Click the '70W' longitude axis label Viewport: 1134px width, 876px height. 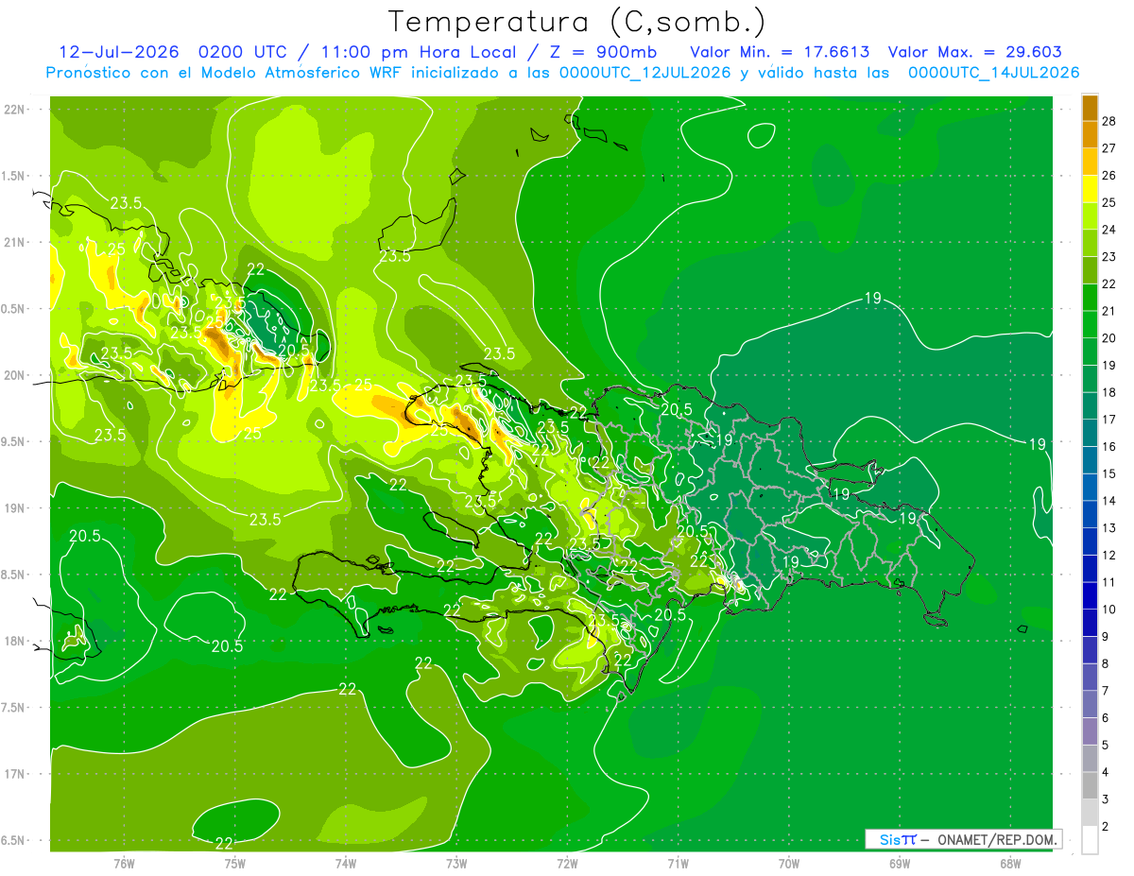788,863
